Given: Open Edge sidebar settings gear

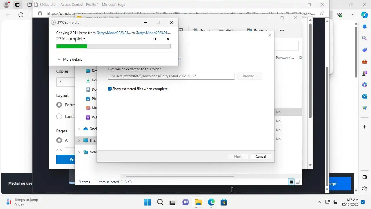Looking at the screenshot, I should (365, 189).
